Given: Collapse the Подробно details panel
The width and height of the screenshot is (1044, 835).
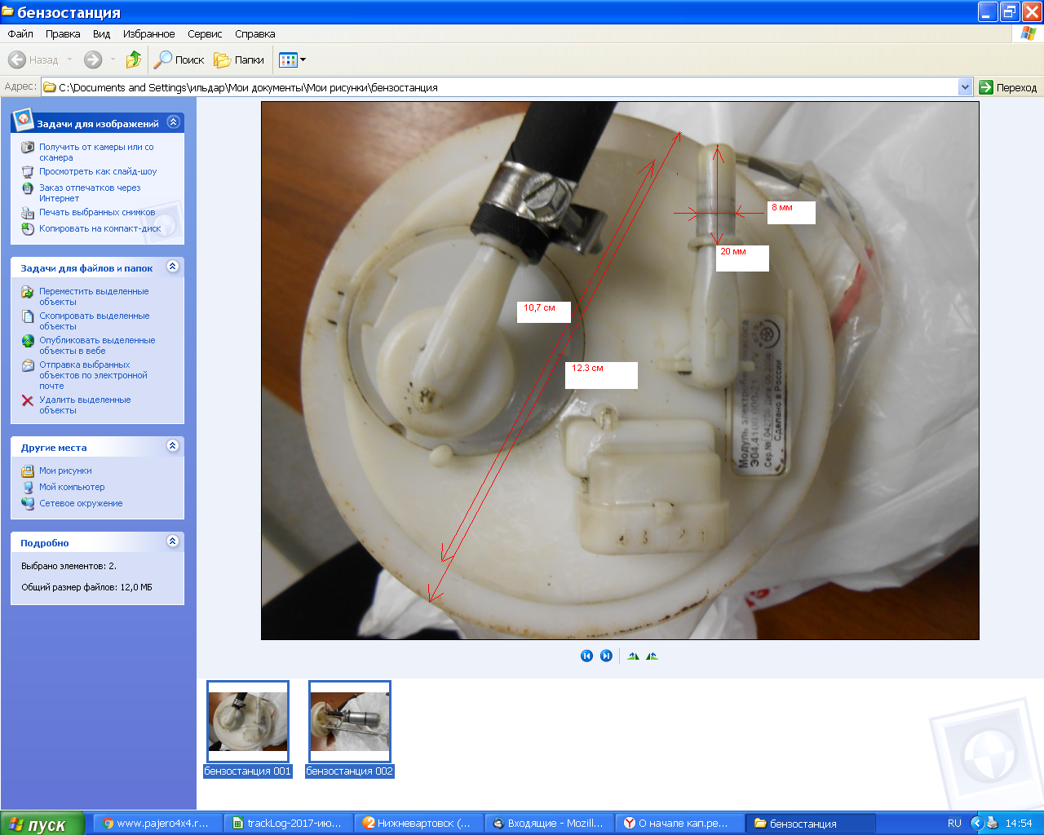Looking at the screenshot, I should click(x=172, y=541).
